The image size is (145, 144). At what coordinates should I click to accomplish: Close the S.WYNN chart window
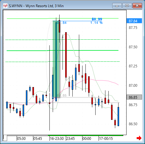pos(137,6)
